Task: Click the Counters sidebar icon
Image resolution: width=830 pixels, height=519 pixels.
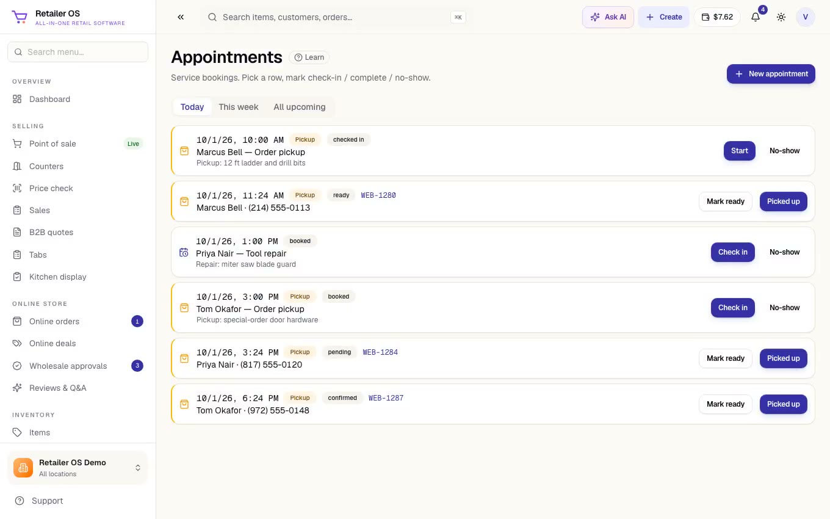Action: 17,166
